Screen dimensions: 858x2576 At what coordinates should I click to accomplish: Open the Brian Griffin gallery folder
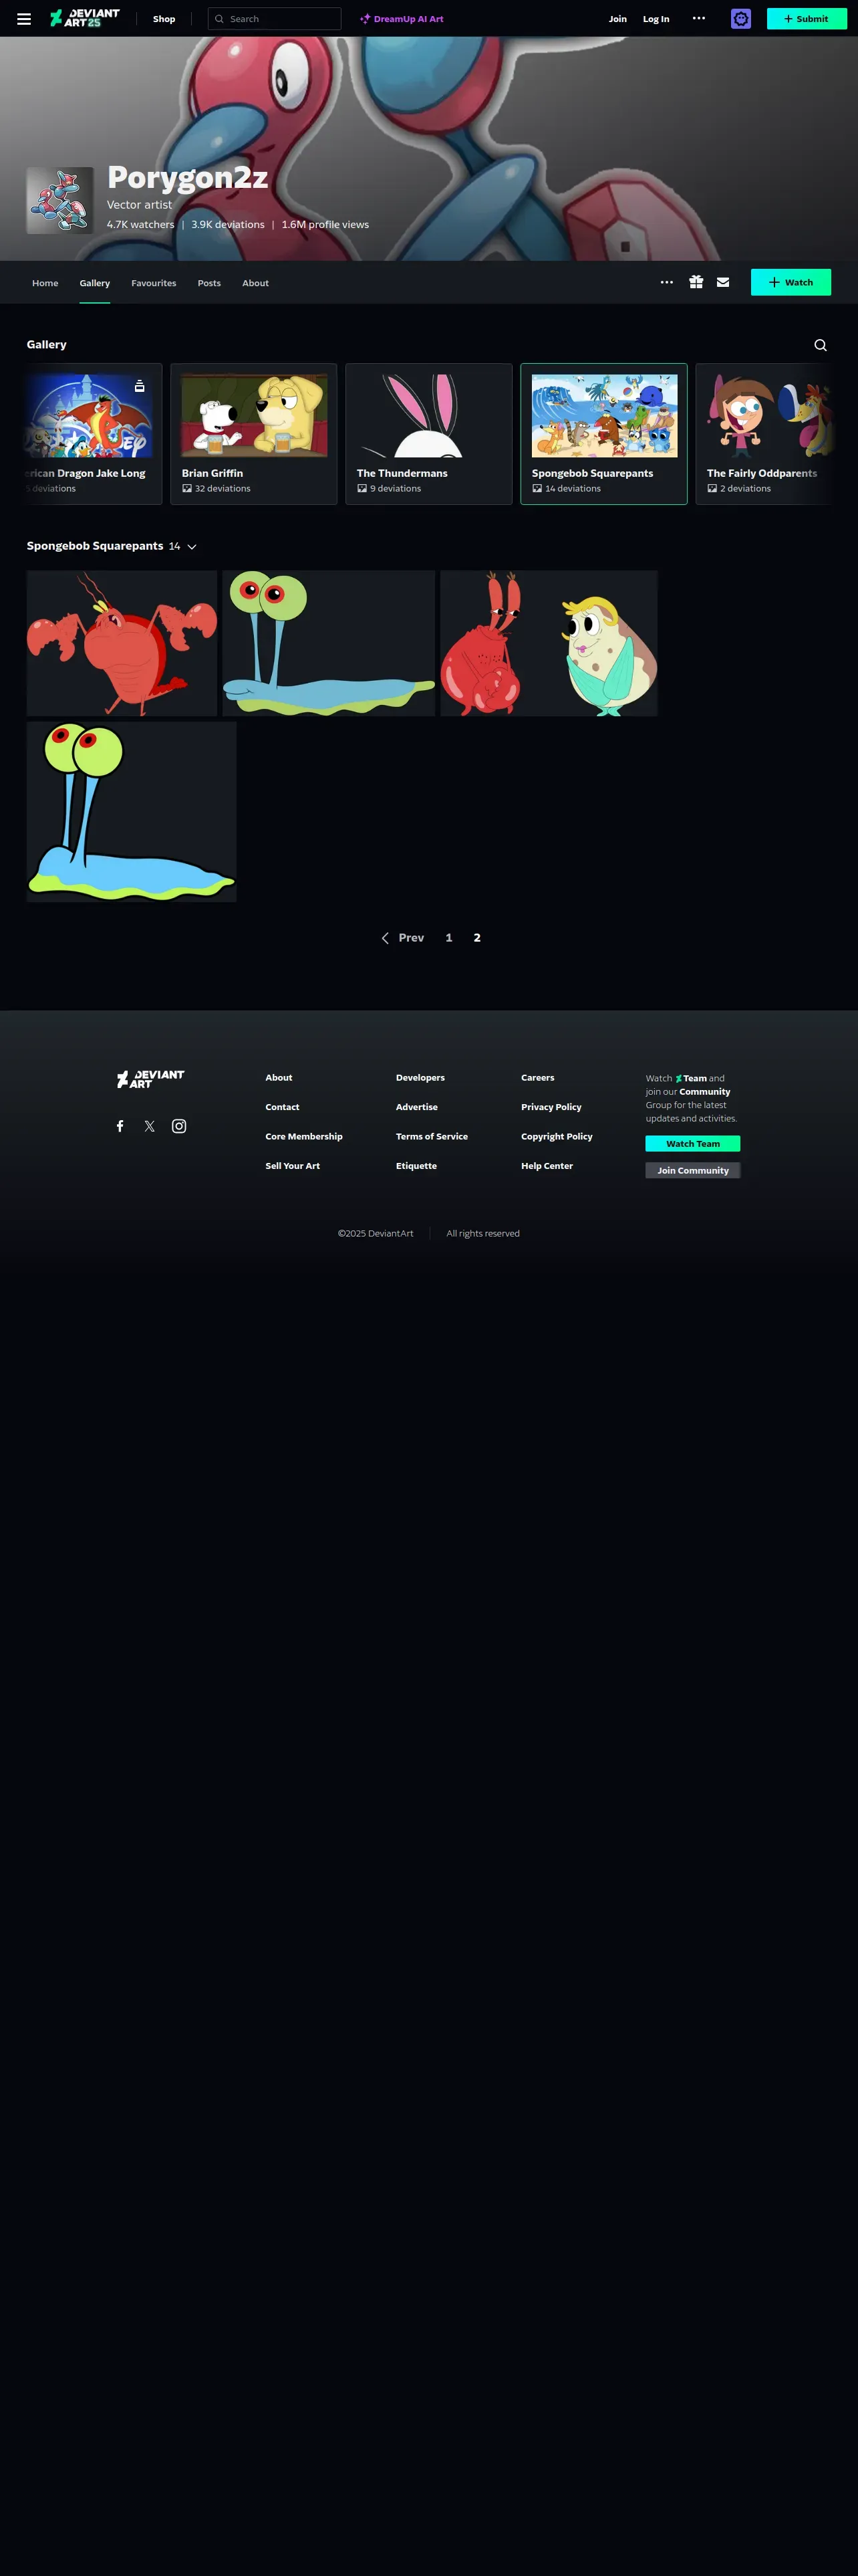[x=254, y=434]
